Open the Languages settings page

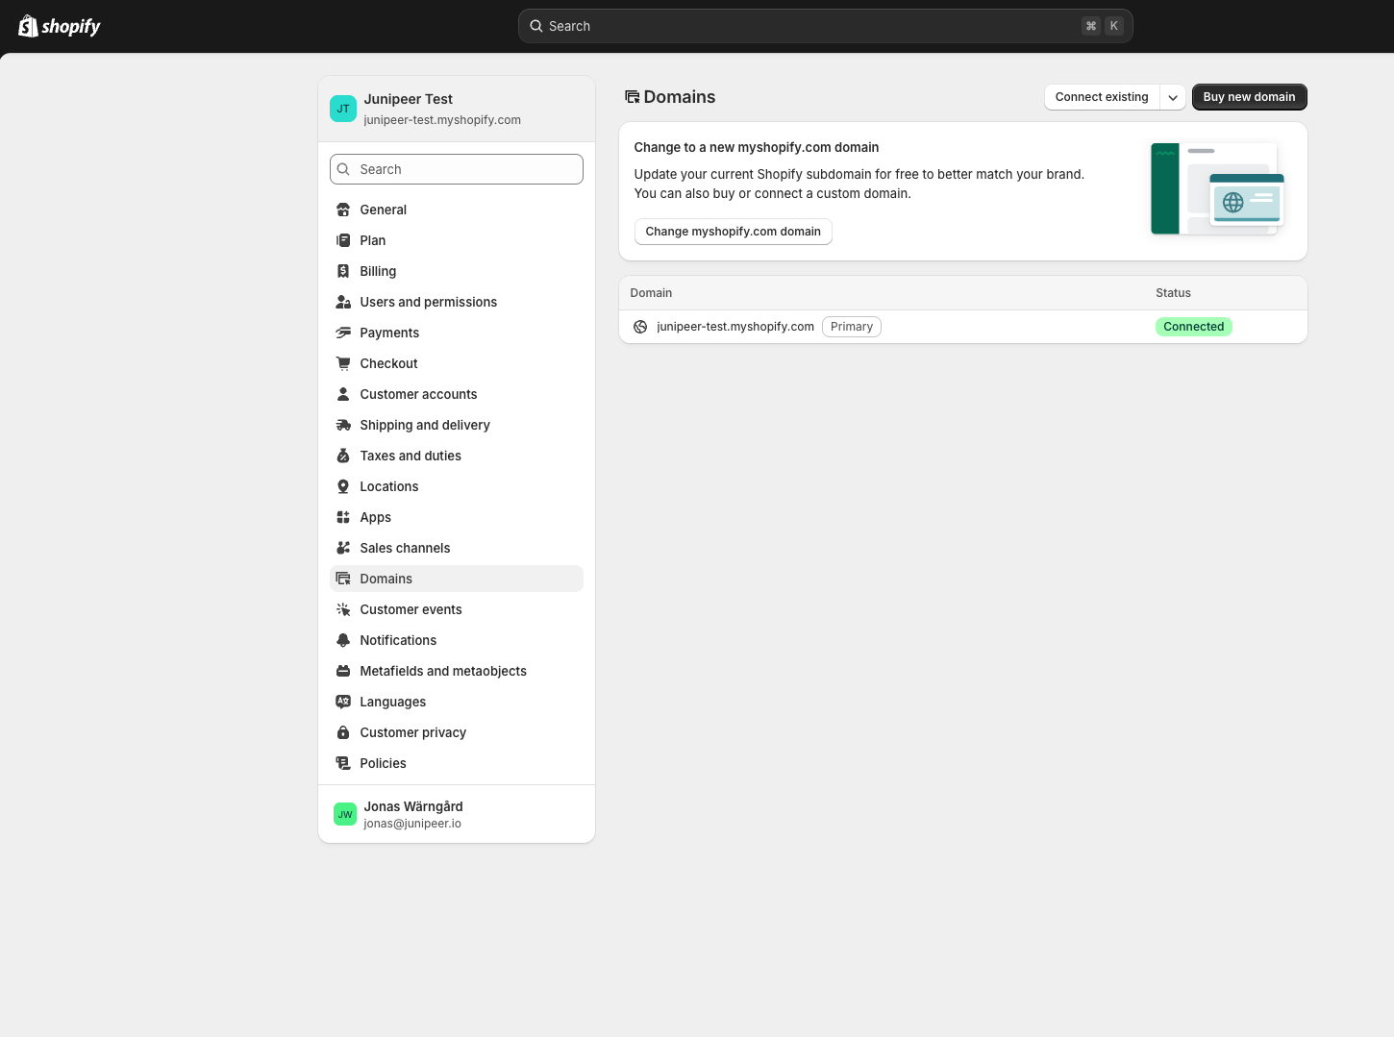(x=457, y=702)
